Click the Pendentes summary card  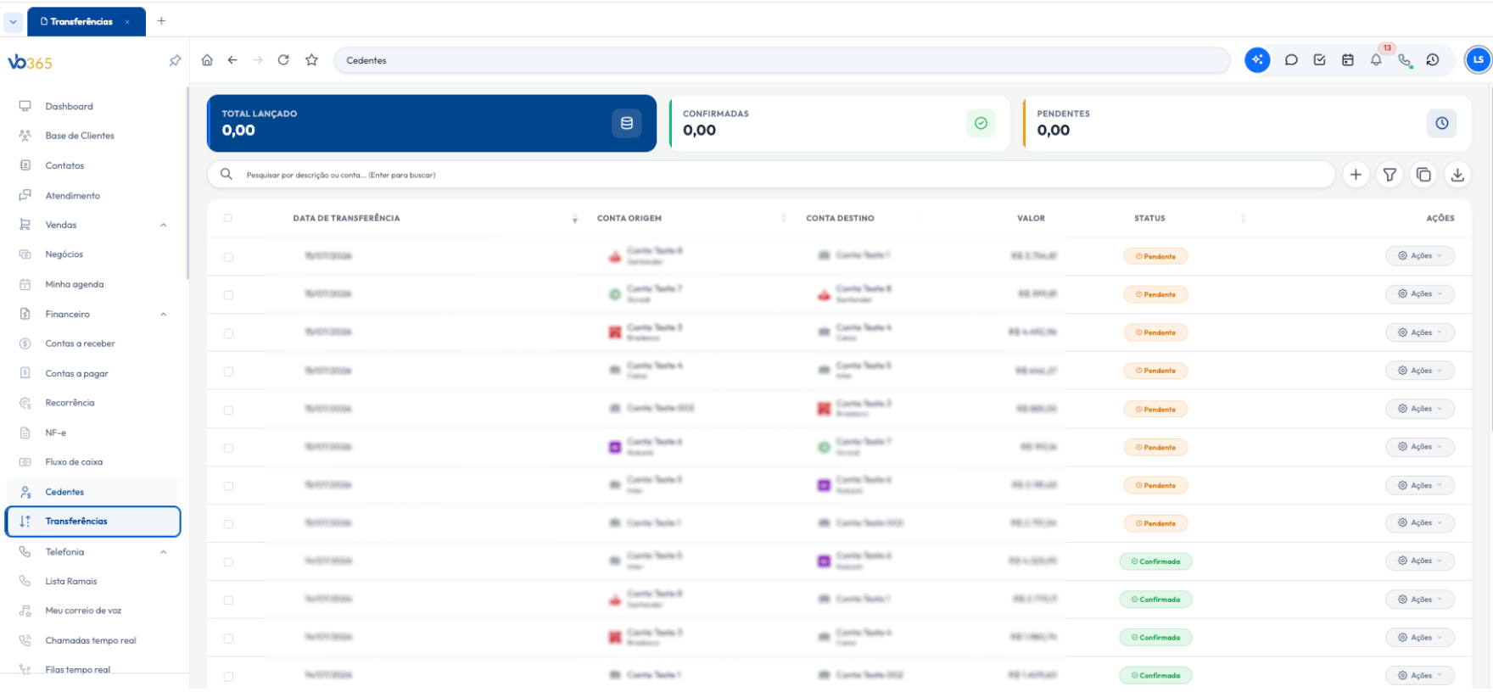[x=1247, y=123]
